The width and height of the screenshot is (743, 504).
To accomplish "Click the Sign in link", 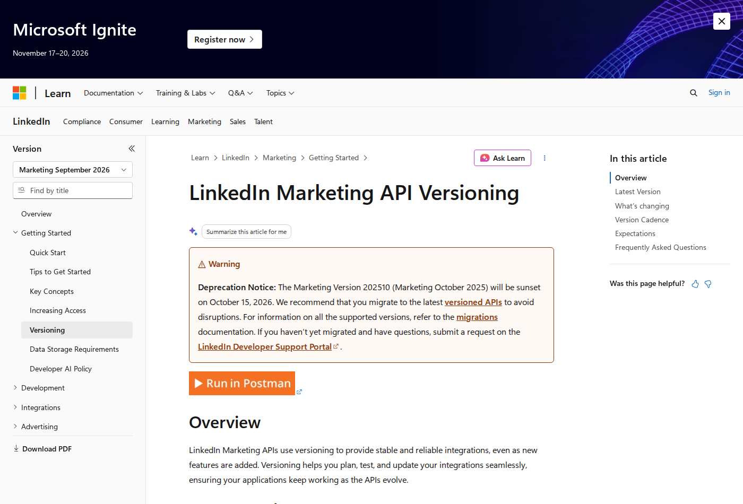I will (x=719, y=92).
